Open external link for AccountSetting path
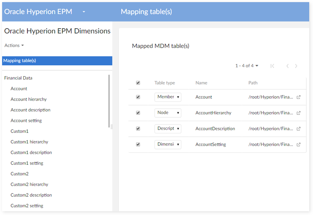This screenshot has width=313, height=215. [x=299, y=144]
